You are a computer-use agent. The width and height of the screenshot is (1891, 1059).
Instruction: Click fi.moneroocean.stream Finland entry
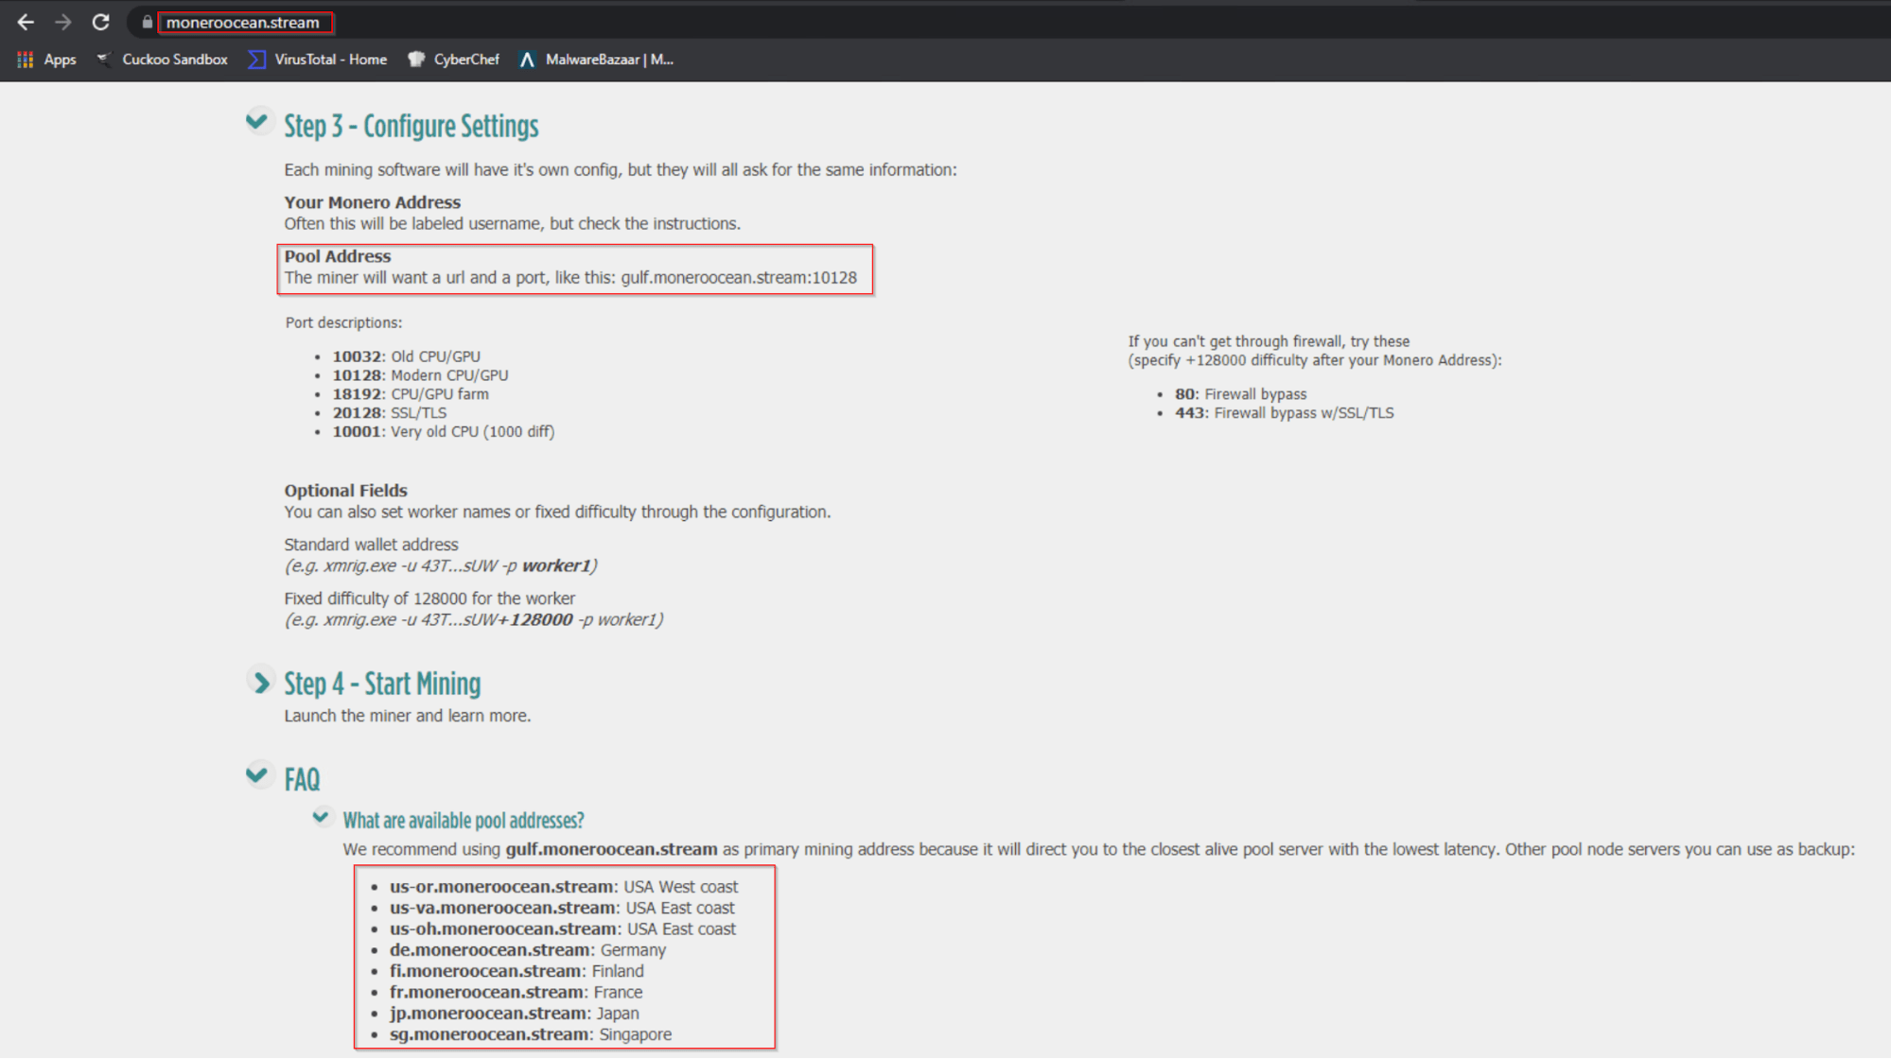pos(517,971)
